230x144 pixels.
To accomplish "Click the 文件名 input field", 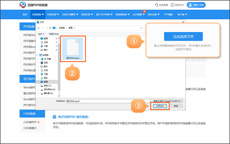I will [108, 101].
